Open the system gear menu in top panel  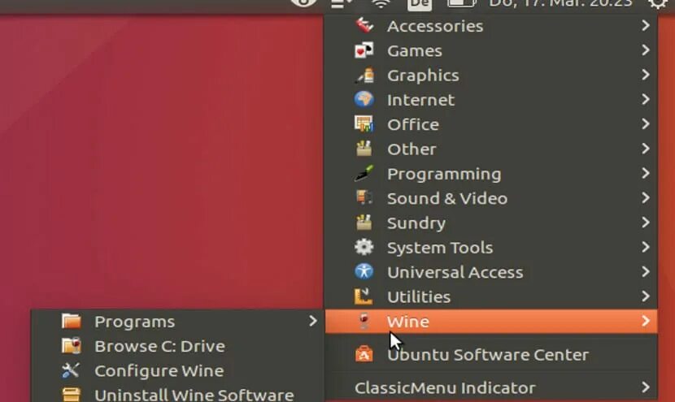658,4
